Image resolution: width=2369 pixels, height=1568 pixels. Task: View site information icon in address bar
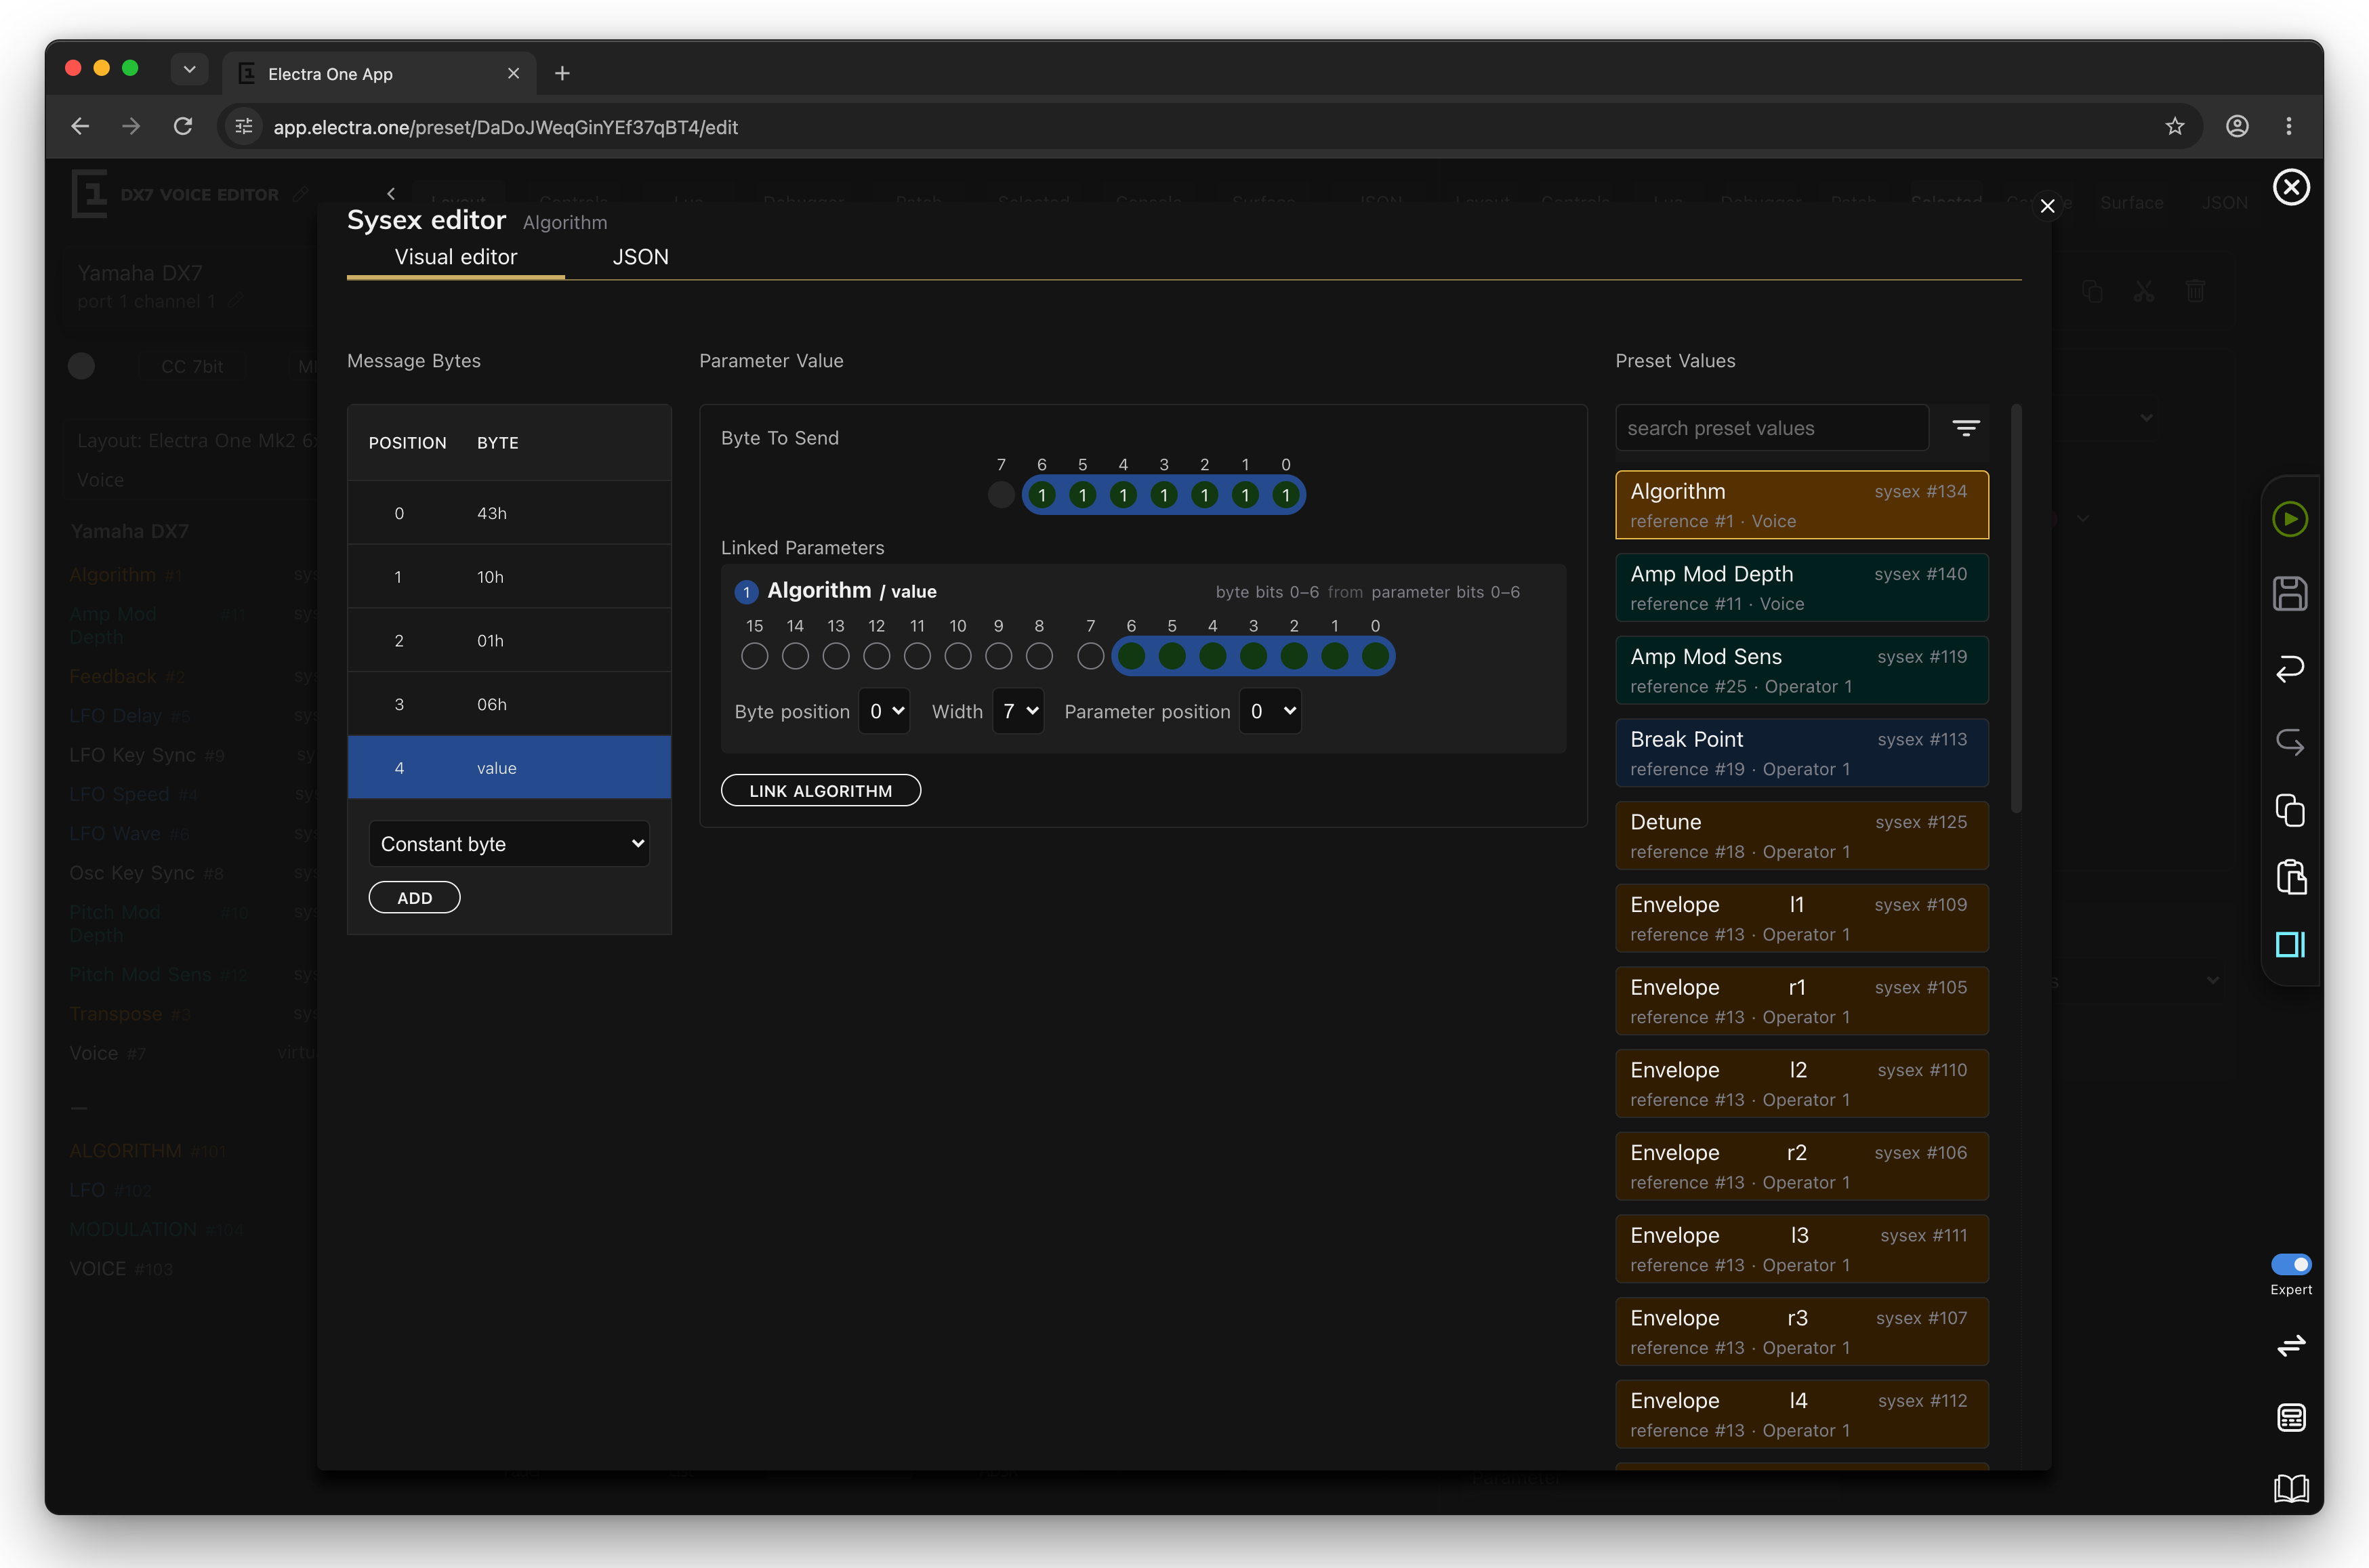tap(244, 127)
